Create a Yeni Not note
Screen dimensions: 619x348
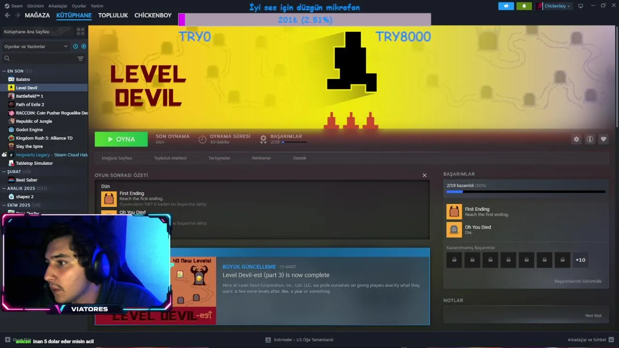click(x=593, y=316)
